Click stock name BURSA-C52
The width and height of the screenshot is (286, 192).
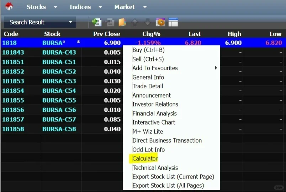59,72
